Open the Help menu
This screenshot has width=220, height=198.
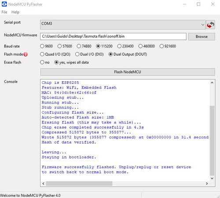tap(15, 12)
